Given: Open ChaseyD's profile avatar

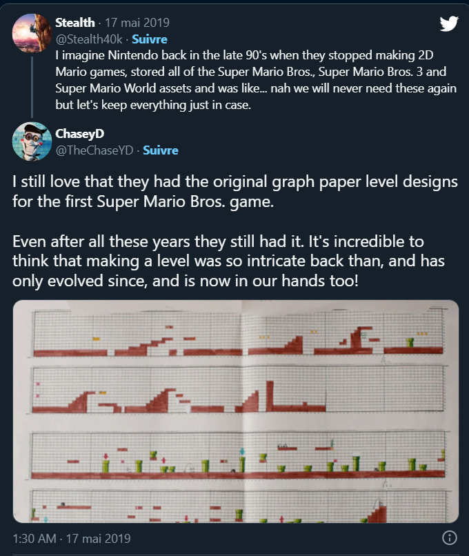Looking at the screenshot, I should [x=32, y=142].
